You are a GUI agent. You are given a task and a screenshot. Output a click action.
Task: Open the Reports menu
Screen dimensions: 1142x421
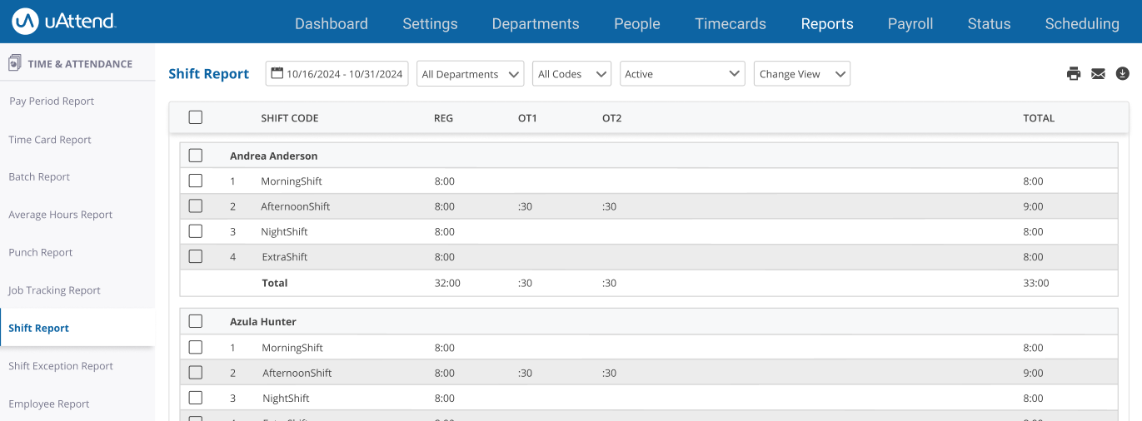tap(827, 23)
